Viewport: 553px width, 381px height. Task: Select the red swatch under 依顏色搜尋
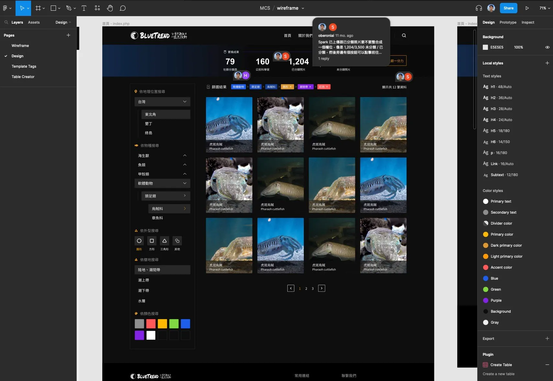tap(150, 323)
